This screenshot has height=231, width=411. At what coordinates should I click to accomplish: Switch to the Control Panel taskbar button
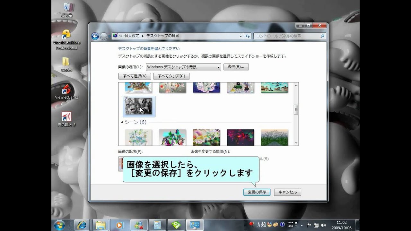(195, 225)
